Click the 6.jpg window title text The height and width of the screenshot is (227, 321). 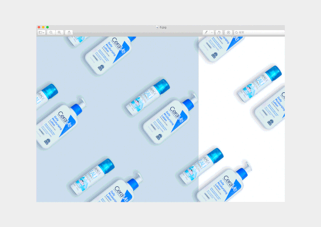(163, 27)
